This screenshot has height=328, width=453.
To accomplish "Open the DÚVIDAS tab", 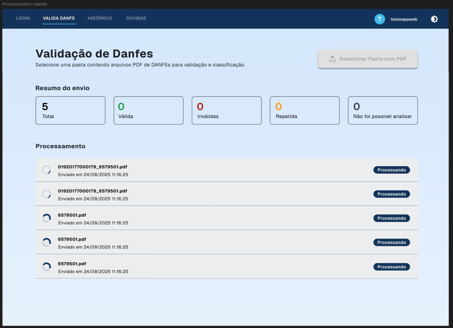I will [136, 19].
